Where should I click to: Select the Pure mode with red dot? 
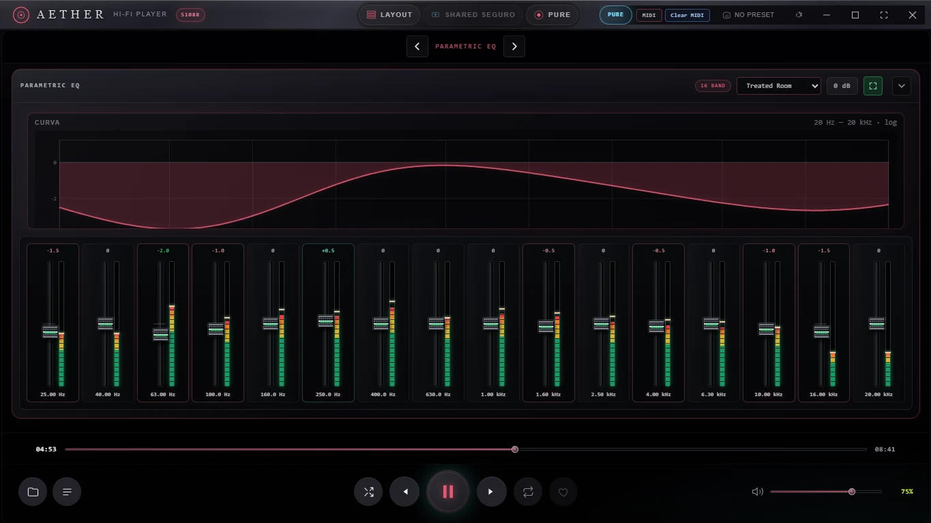(552, 14)
